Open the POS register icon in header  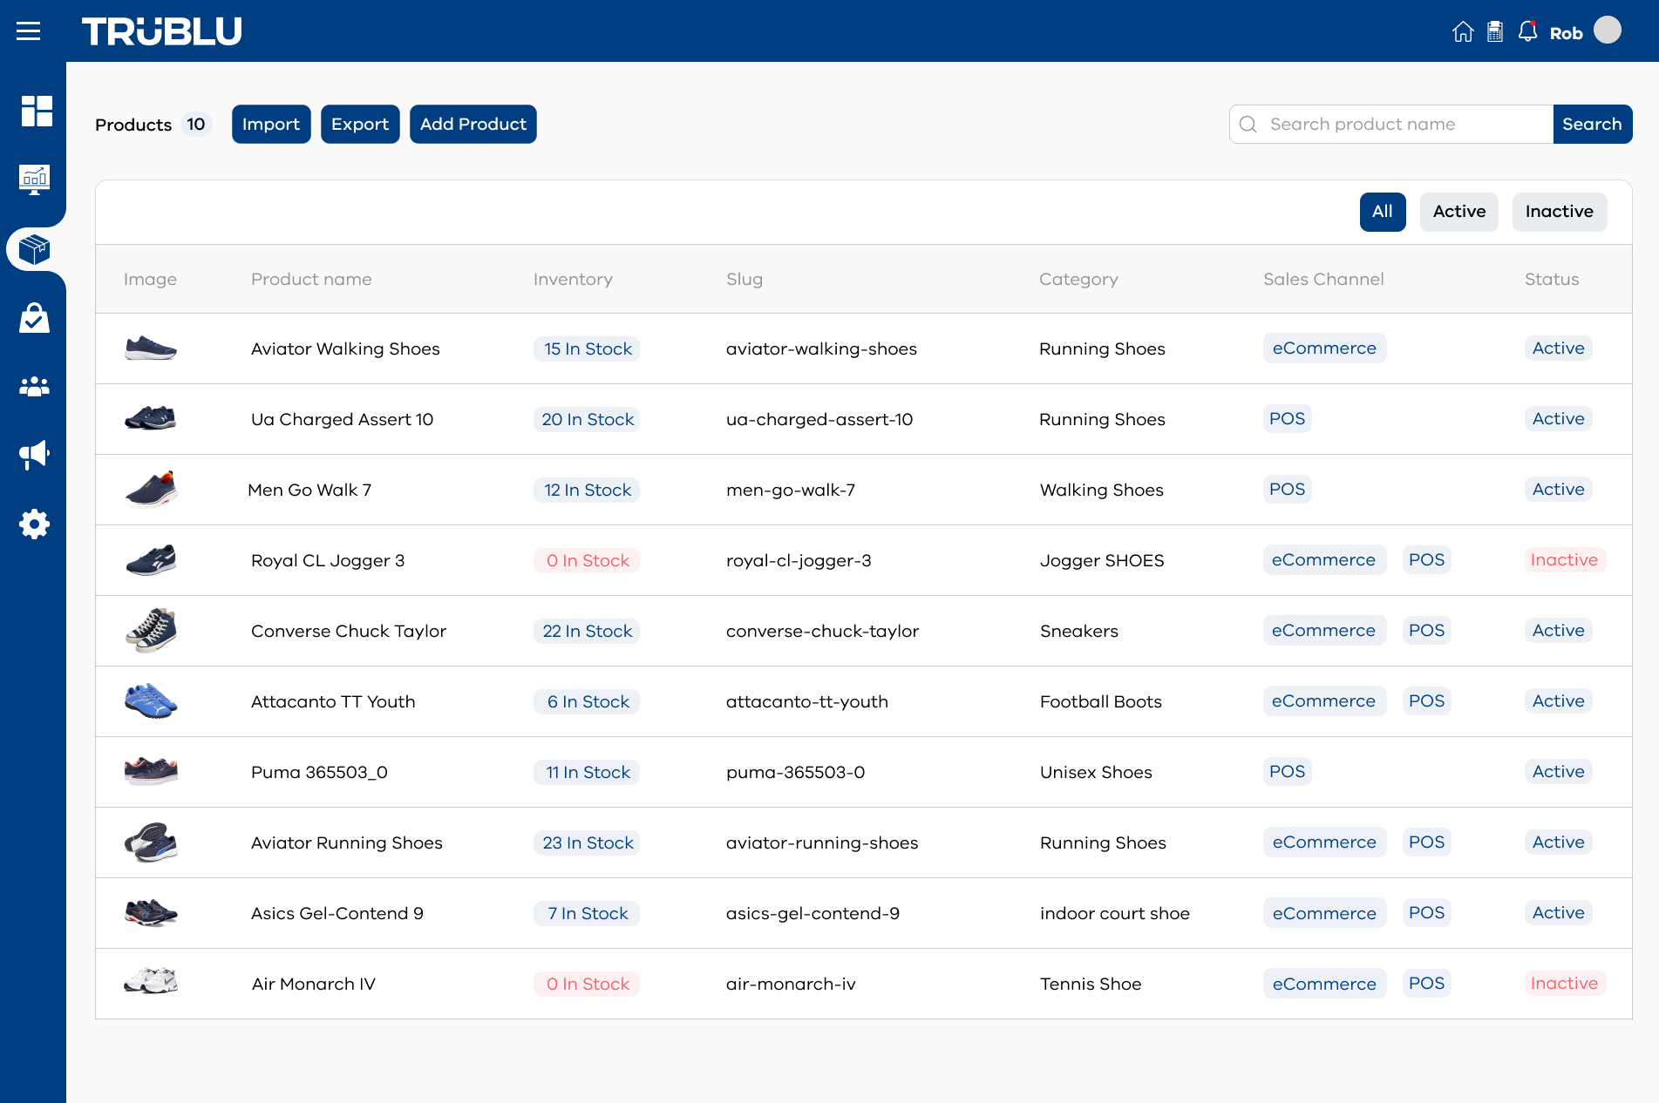coord(1495,32)
